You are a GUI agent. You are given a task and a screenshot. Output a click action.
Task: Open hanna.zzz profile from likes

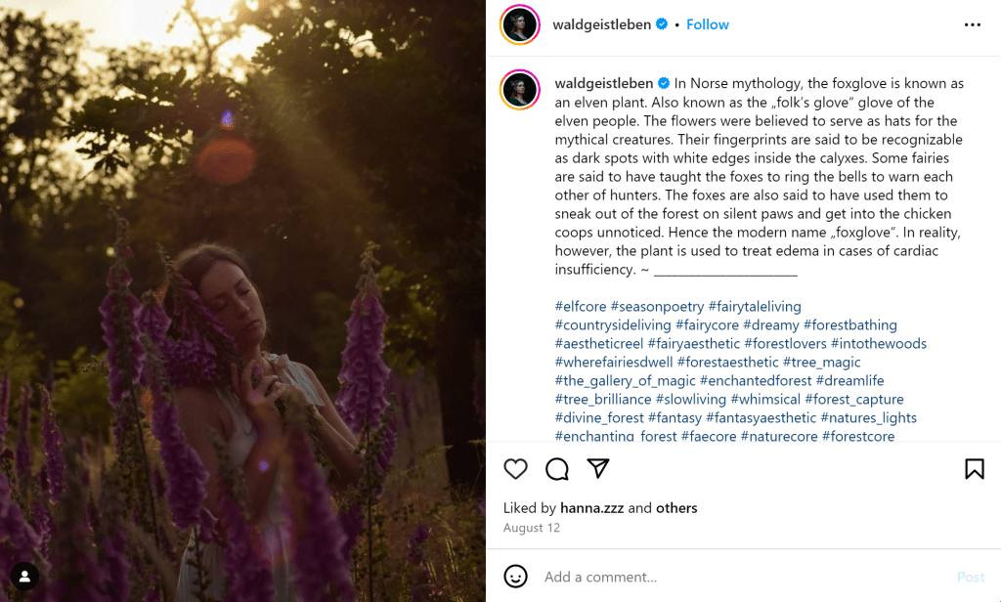[592, 508]
